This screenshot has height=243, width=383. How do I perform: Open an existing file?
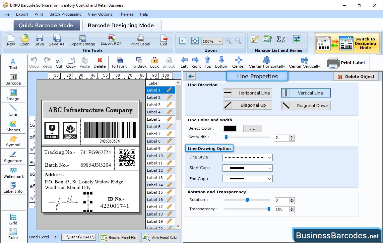click(25, 40)
